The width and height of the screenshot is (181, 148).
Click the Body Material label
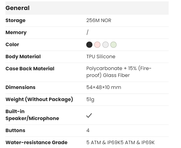point(23,57)
